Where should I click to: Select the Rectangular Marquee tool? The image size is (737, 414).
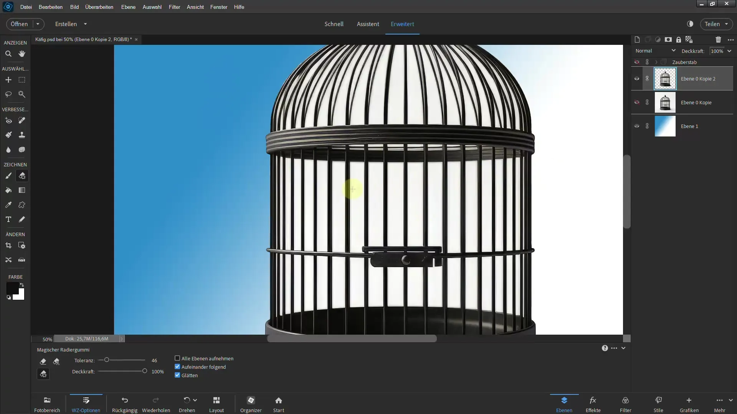coord(22,80)
